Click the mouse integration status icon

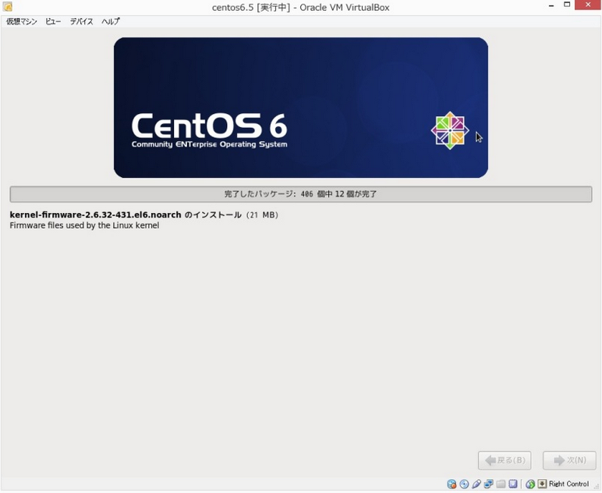click(530, 484)
